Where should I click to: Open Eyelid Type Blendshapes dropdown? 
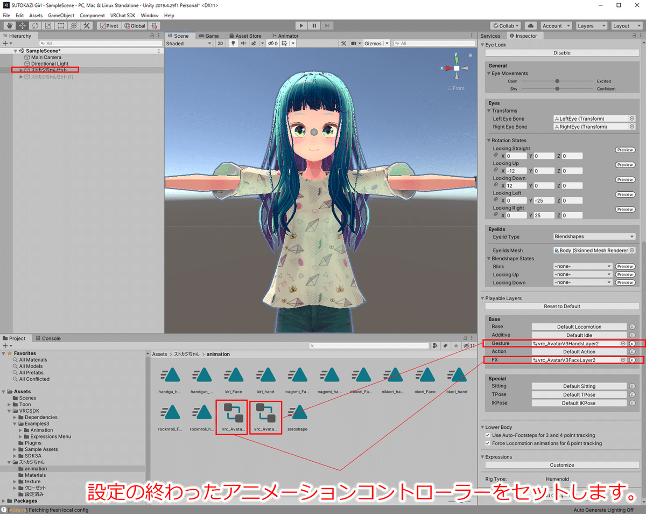[594, 237]
